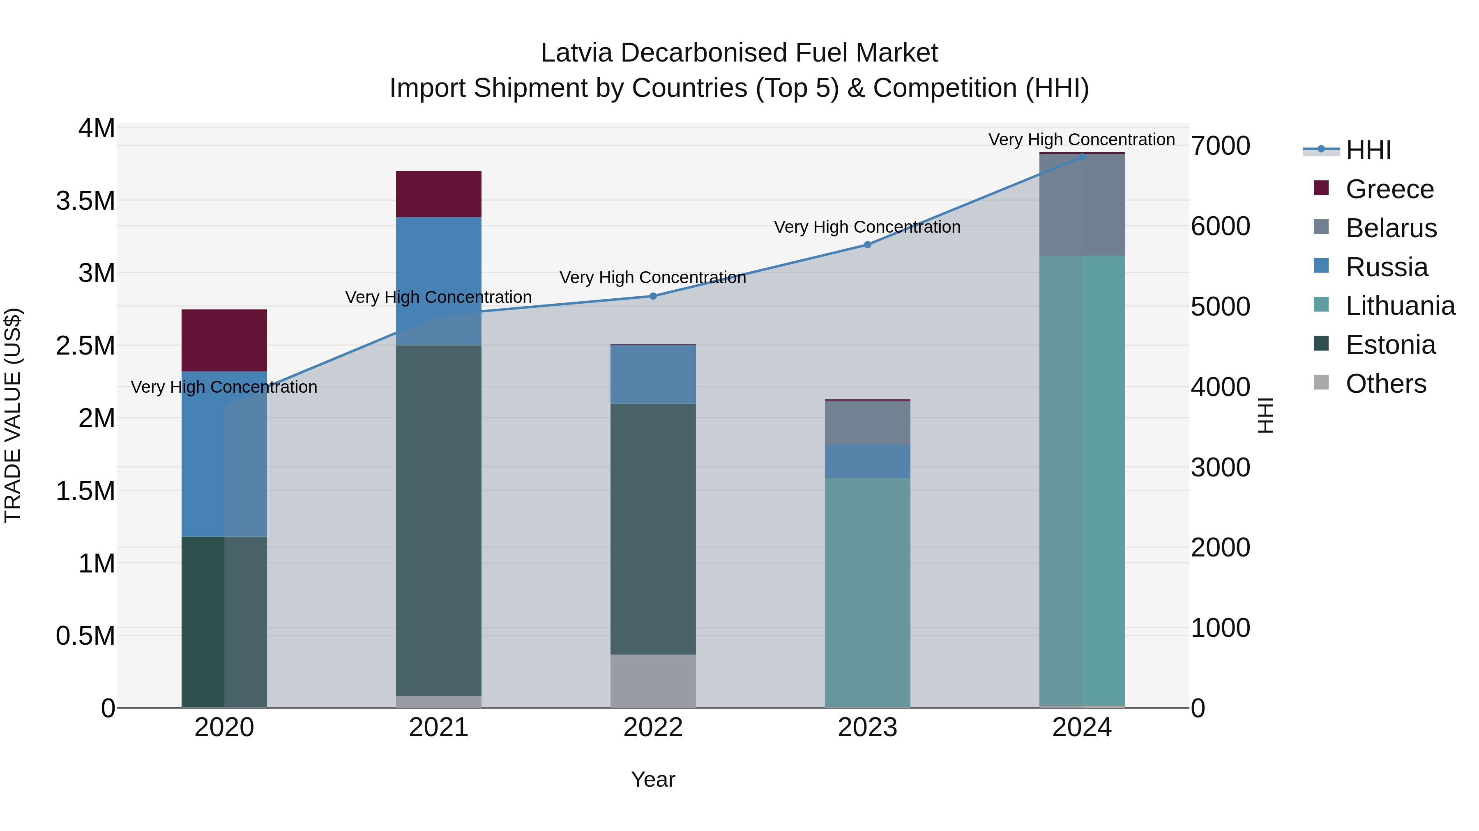Click the 'Very High Concentration' label for 2023
Viewport: 1479px width, 831px height.
point(868,227)
